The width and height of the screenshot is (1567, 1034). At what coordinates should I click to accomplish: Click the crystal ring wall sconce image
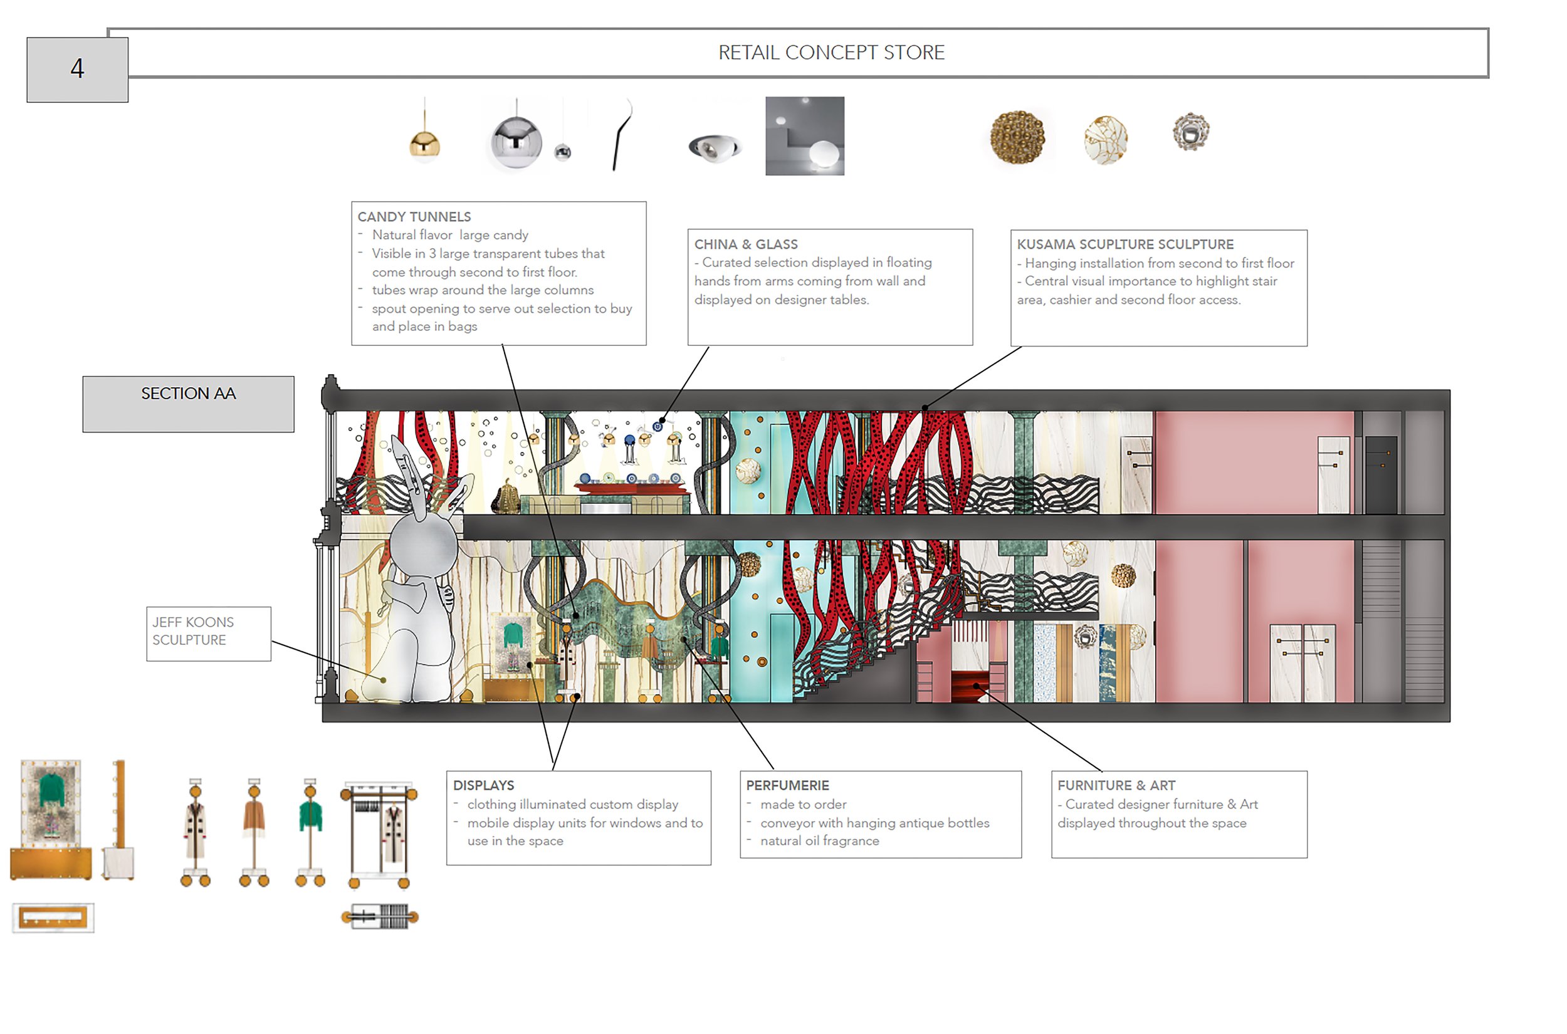(1190, 131)
